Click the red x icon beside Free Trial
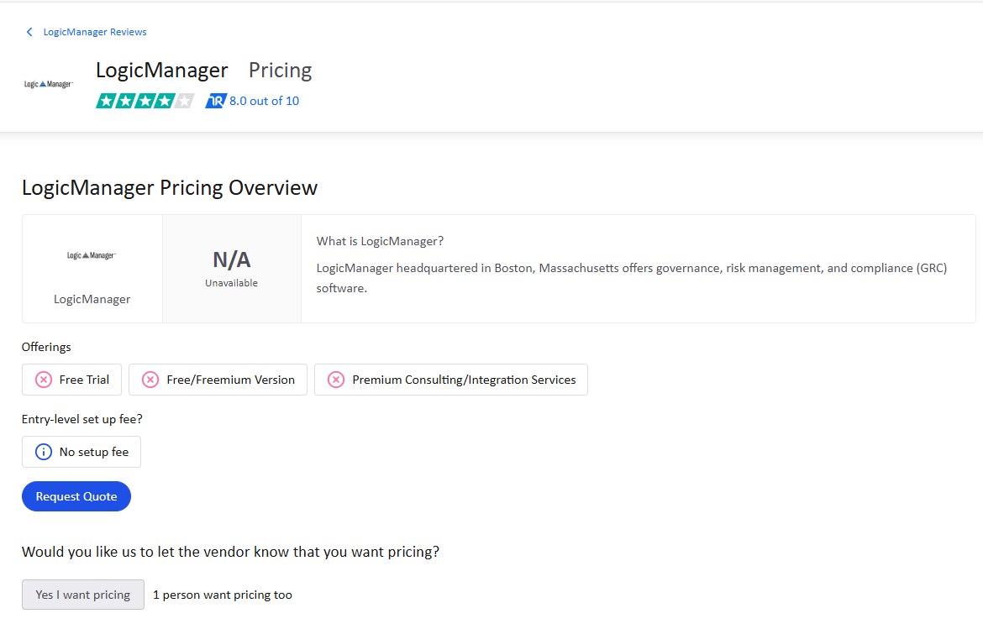 (43, 380)
